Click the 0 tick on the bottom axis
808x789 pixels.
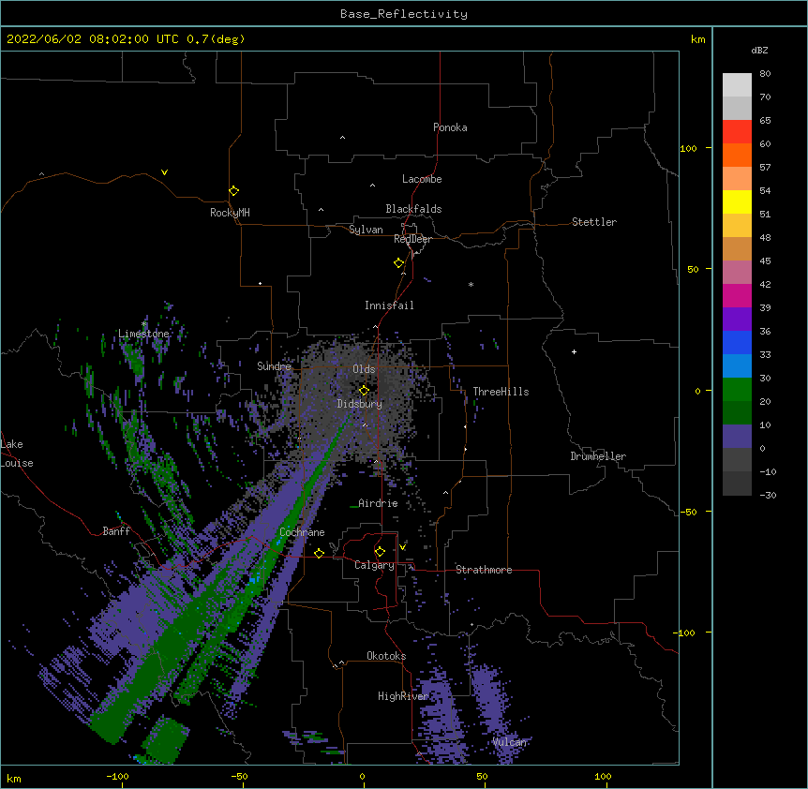(x=362, y=776)
